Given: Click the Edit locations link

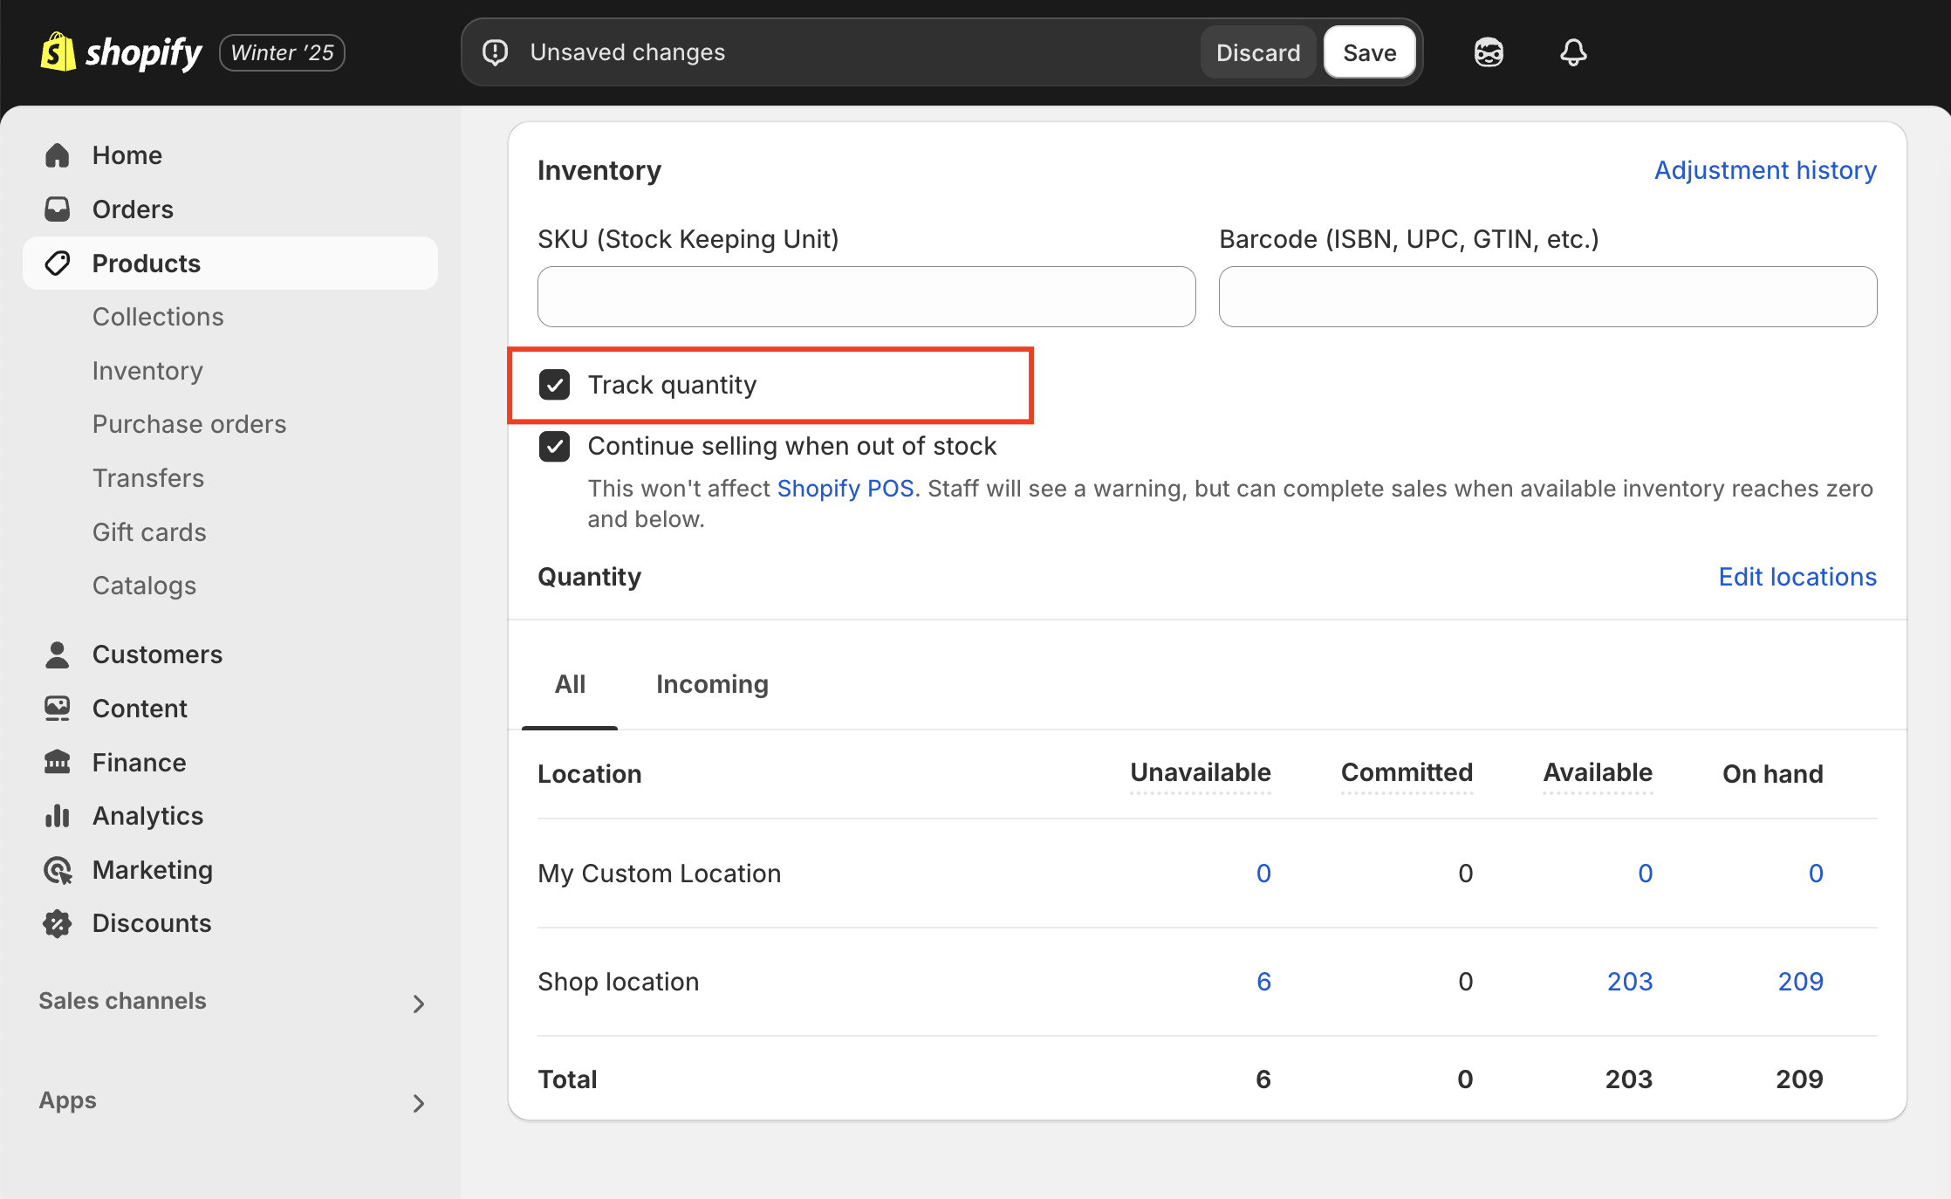Looking at the screenshot, I should 1797,577.
